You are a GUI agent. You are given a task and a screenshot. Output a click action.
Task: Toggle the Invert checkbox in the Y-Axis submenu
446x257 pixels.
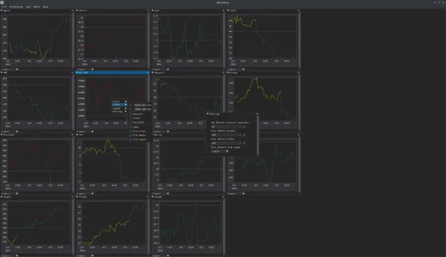pyautogui.click(x=130, y=118)
